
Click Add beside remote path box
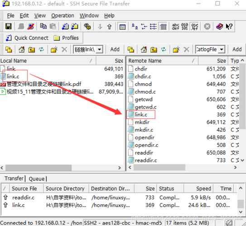237,49
